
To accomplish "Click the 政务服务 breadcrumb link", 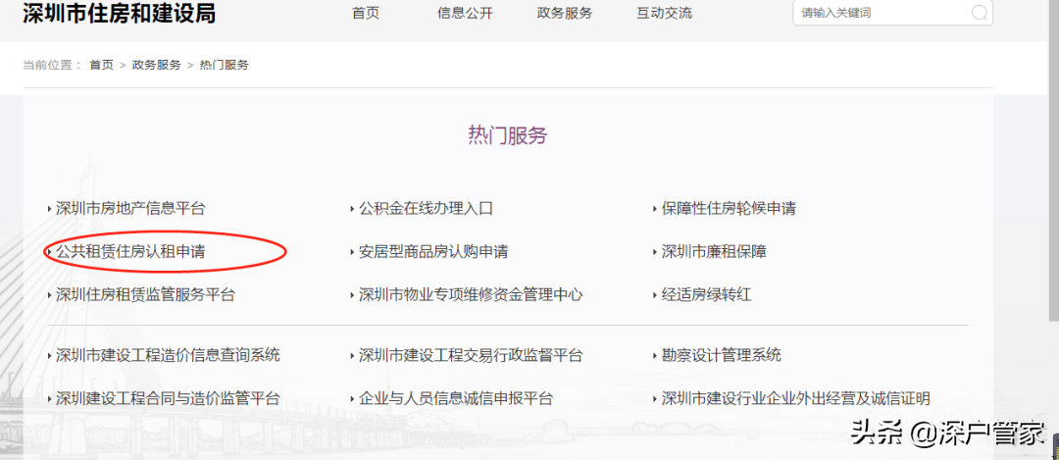I will (157, 65).
